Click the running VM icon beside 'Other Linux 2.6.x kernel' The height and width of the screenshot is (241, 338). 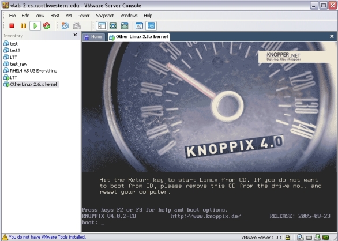[6, 84]
